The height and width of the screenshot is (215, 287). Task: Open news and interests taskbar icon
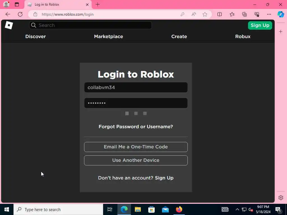225,209
